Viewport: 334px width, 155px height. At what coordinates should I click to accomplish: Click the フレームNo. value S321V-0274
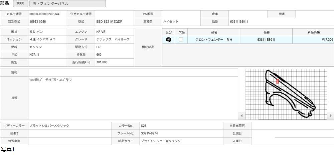(181, 133)
